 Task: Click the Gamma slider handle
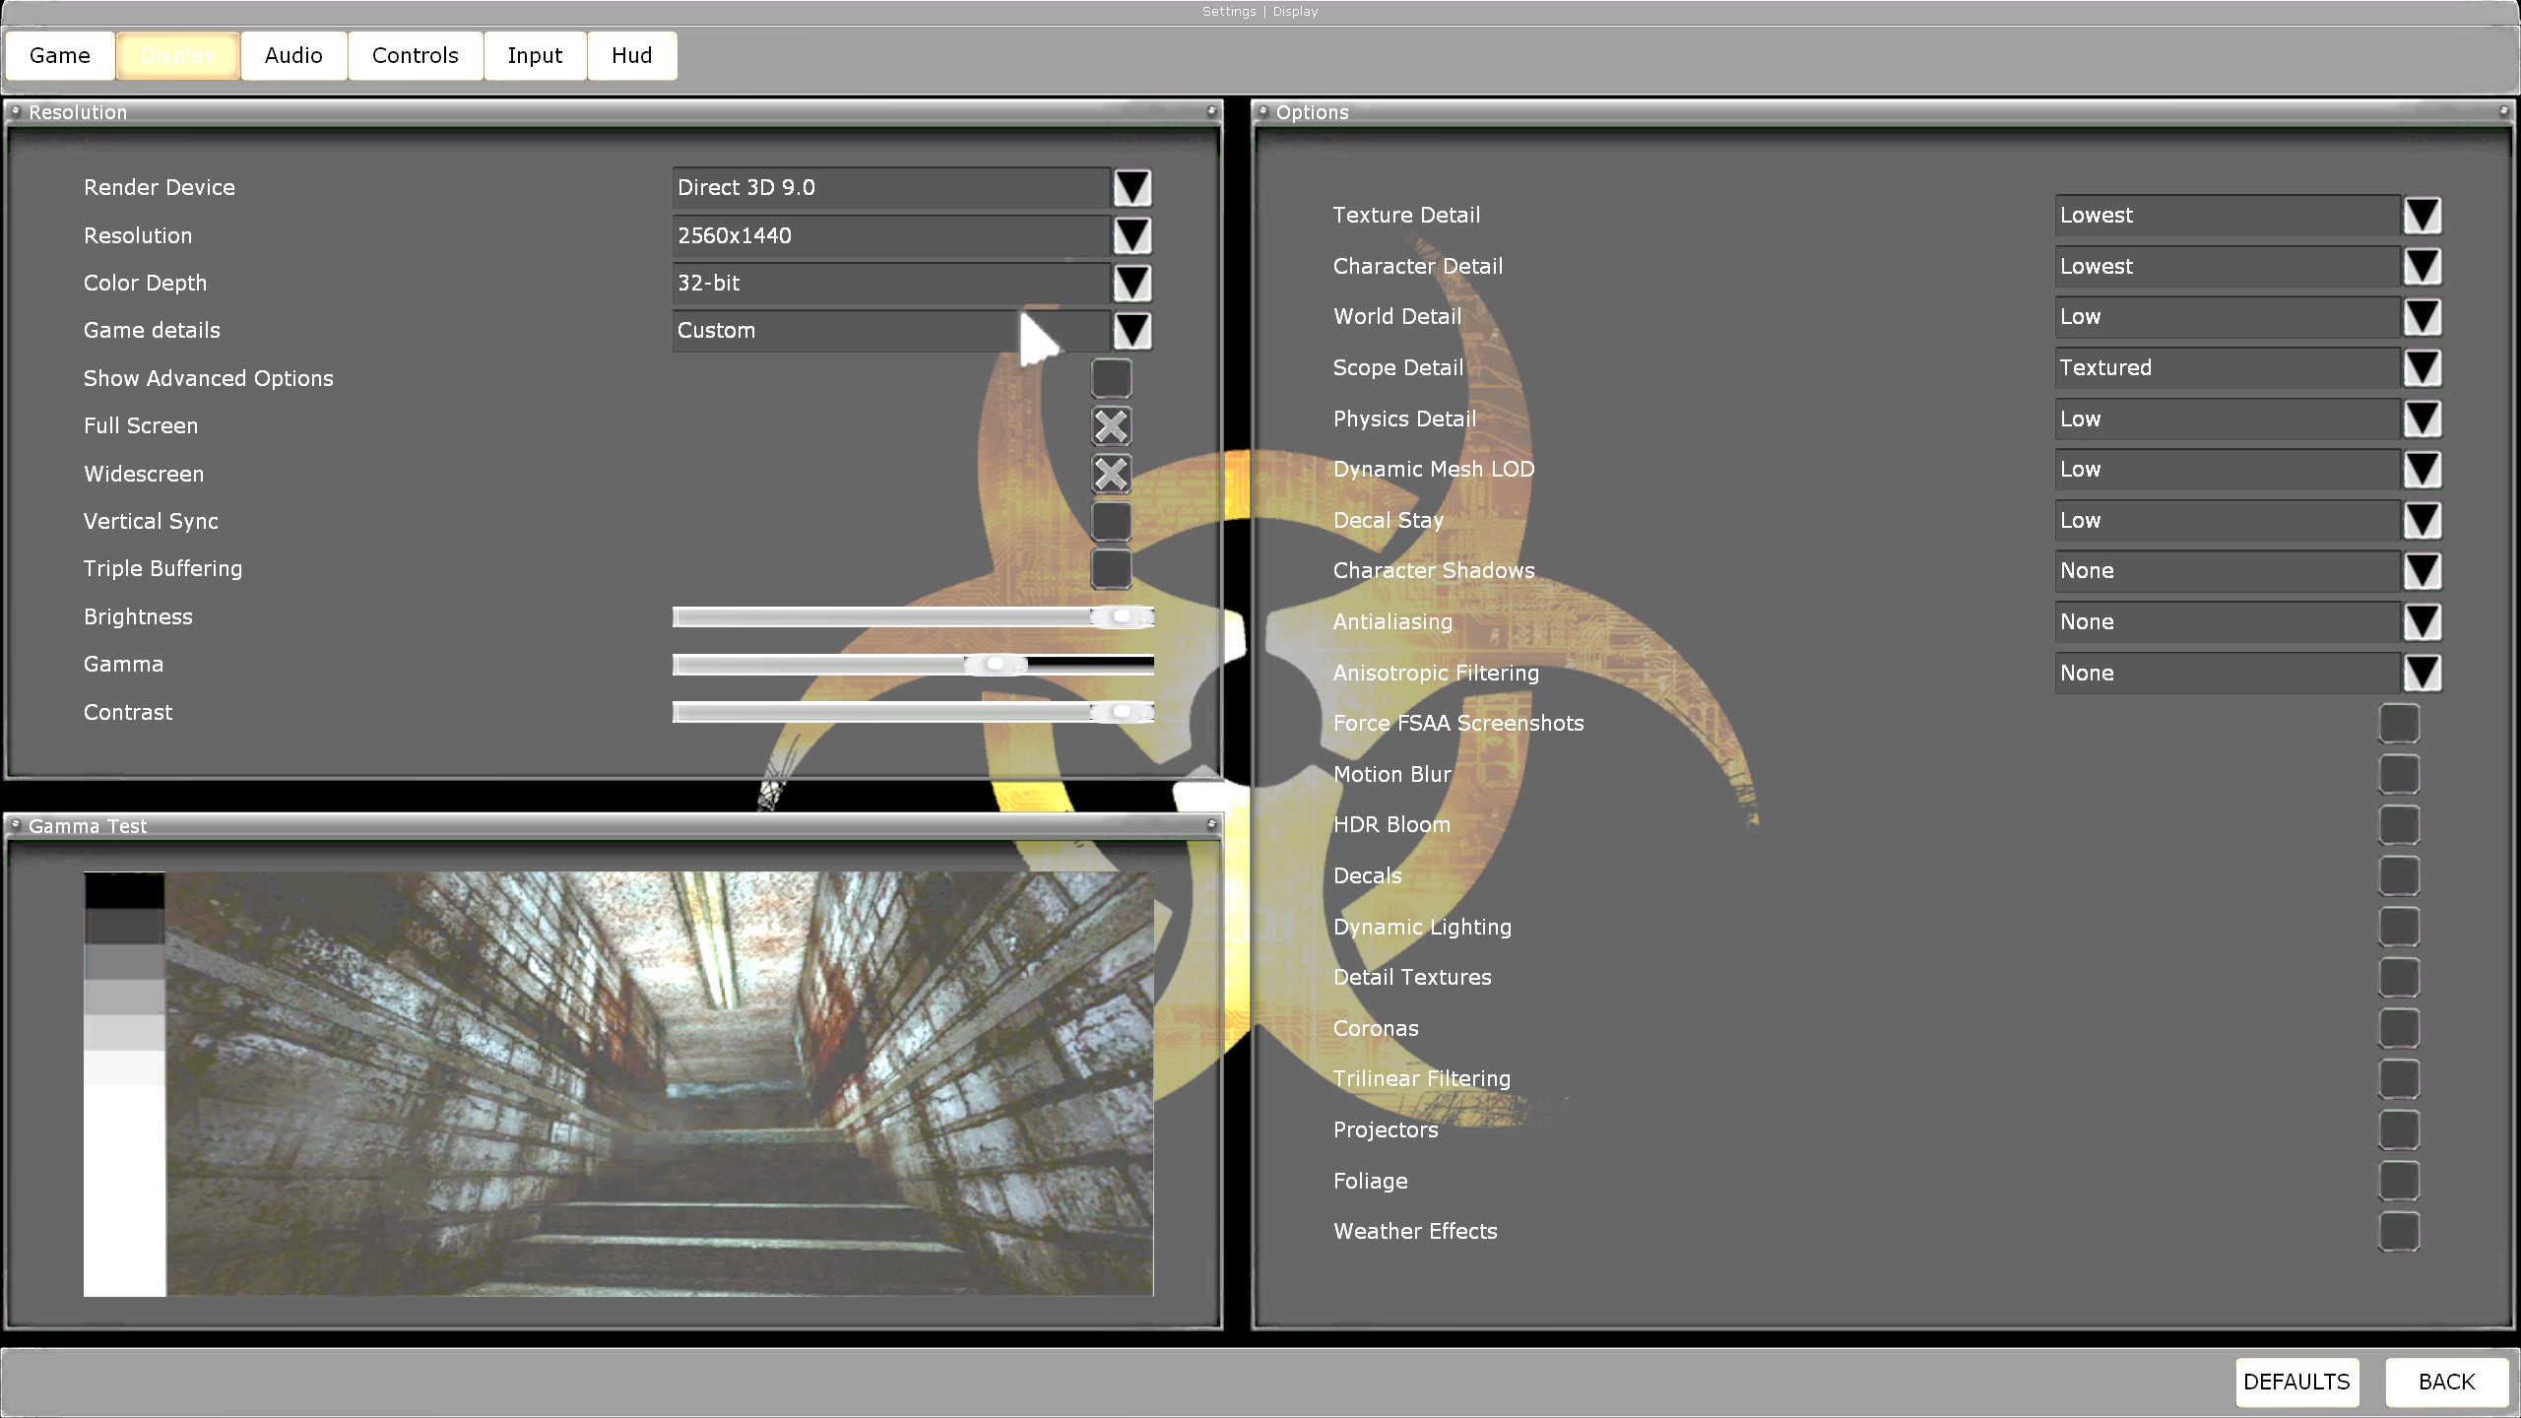point(996,665)
